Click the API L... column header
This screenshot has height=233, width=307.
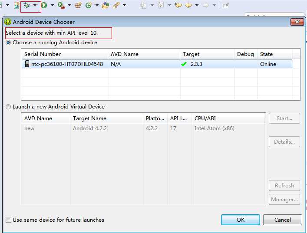point(180,118)
